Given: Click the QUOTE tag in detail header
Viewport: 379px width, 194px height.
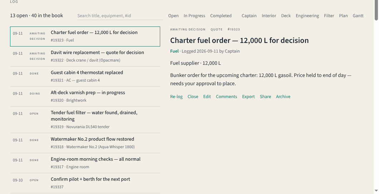Looking at the screenshot, I should pos(217,29).
